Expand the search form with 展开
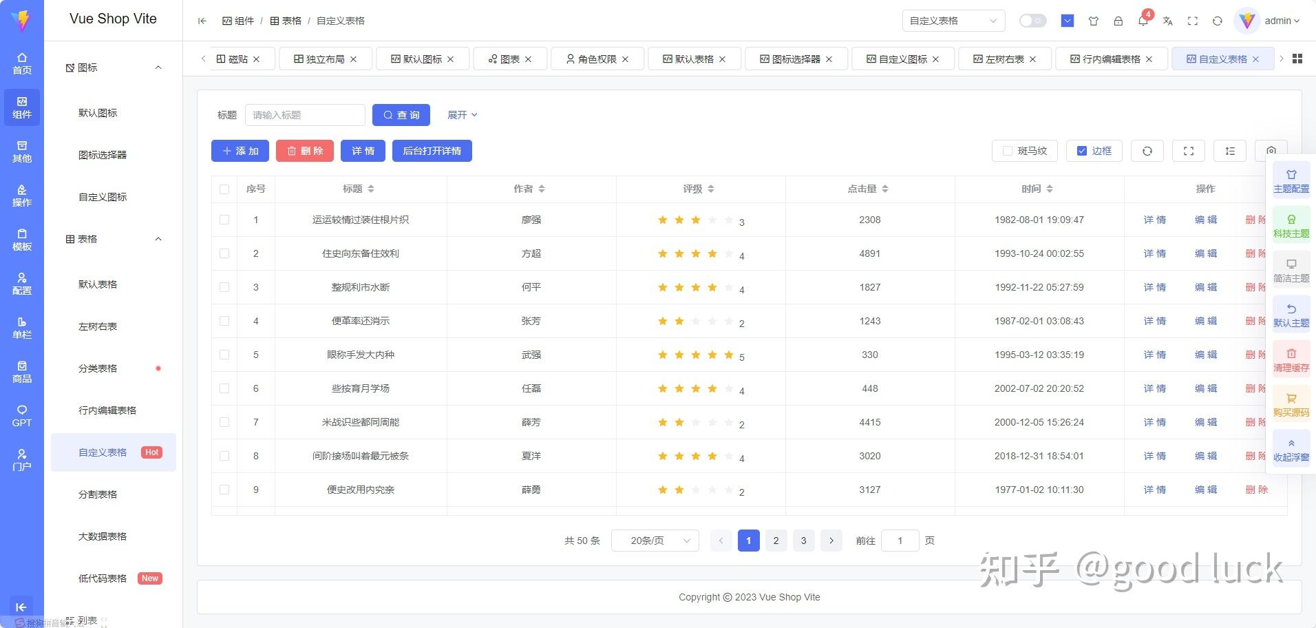The width and height of the screenshot is (1316, 628). [462, 115]
